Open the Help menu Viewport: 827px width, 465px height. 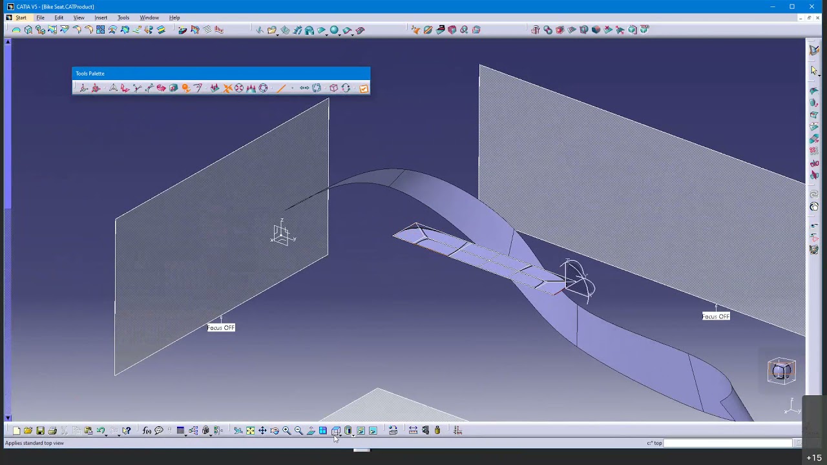coord(174,17)
